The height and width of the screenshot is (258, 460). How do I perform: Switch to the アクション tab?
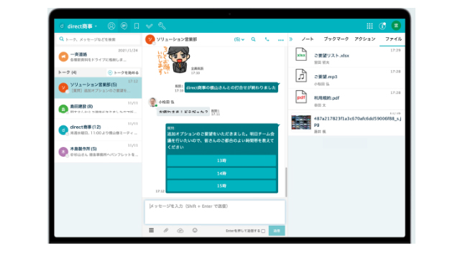click(364, 39)
